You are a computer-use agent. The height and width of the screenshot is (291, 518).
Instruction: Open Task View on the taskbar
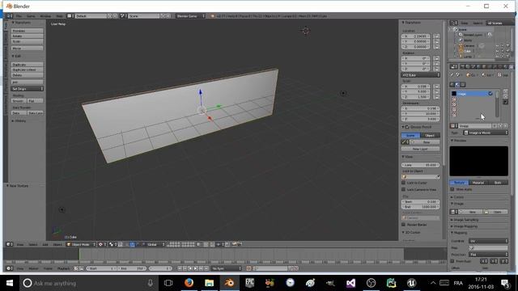(x=168, y=283)
